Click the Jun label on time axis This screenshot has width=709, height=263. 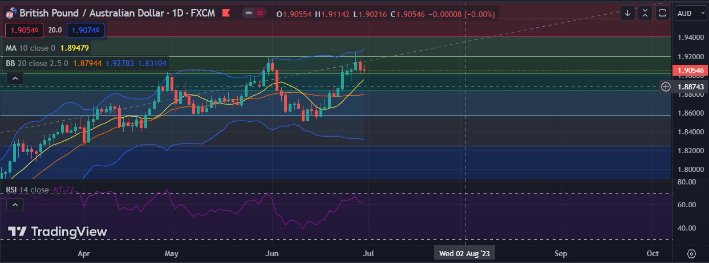tap(273, 253)
